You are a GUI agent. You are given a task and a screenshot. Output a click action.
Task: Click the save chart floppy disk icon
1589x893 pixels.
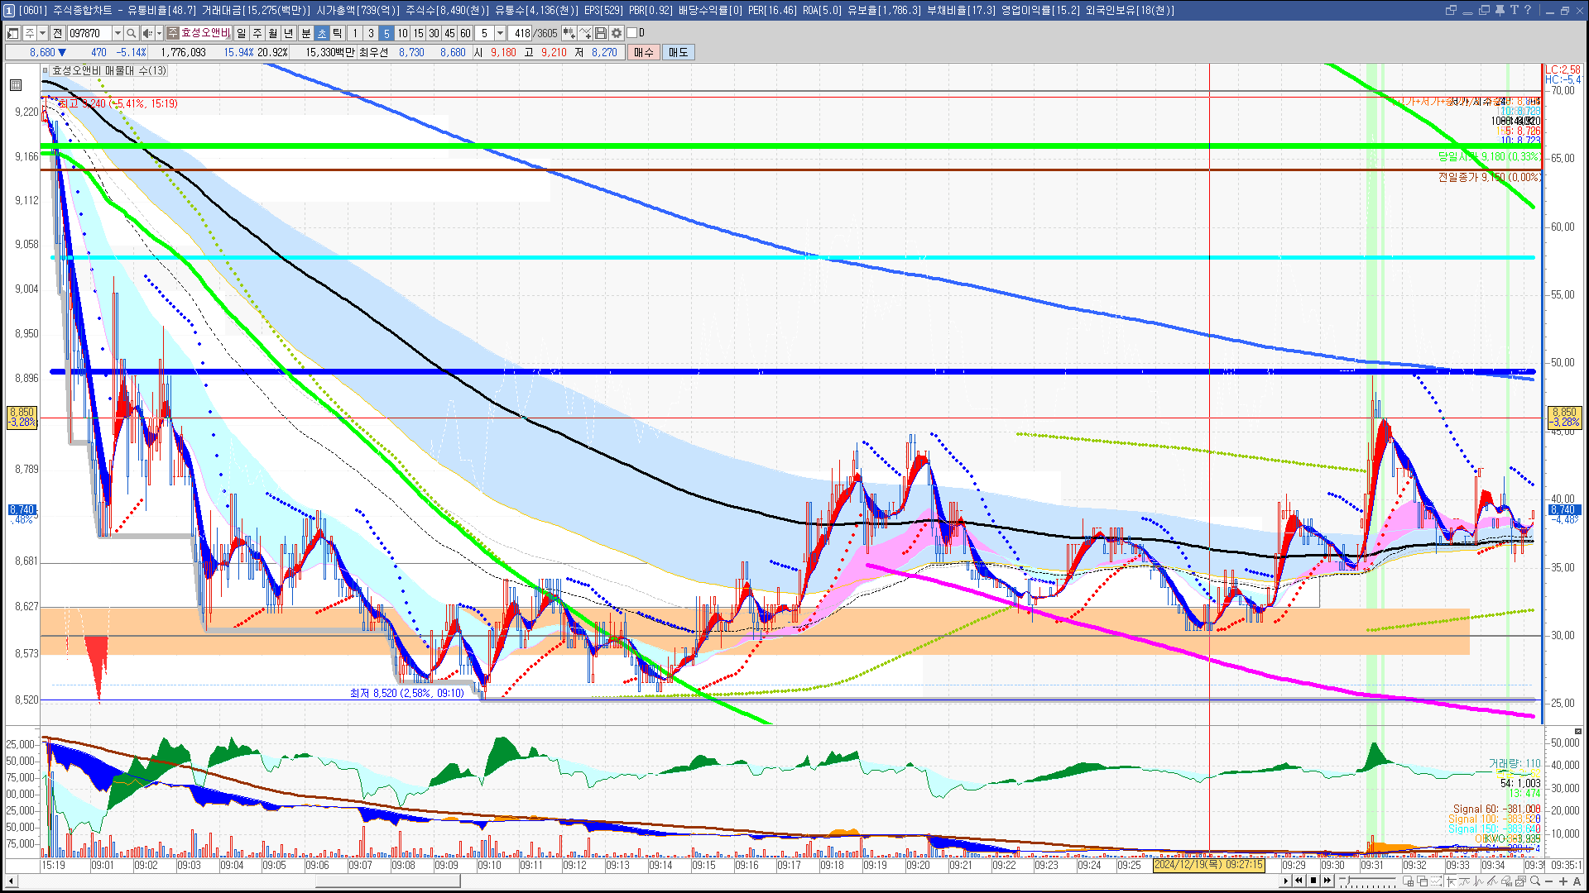point(601,33)
